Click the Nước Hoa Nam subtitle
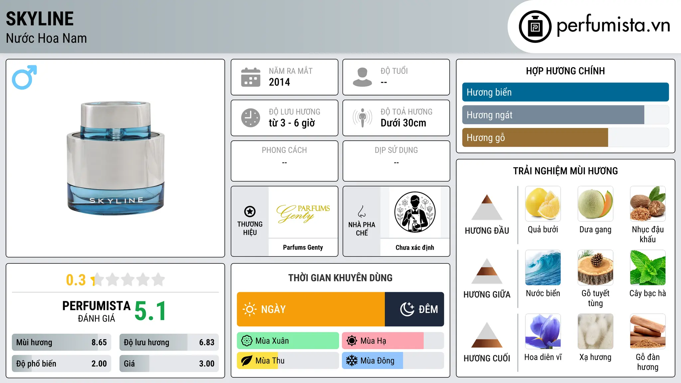The image size is (681, 383). (47, 38)
